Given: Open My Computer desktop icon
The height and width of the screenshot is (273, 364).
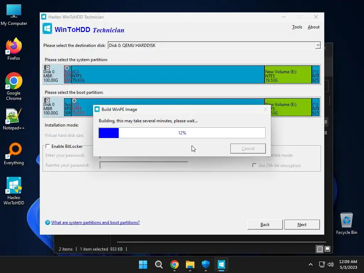Looking at the screenshot, I should point(14,15).
